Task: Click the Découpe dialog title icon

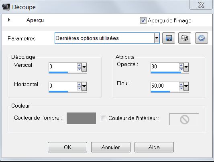Action: [6, 7]
